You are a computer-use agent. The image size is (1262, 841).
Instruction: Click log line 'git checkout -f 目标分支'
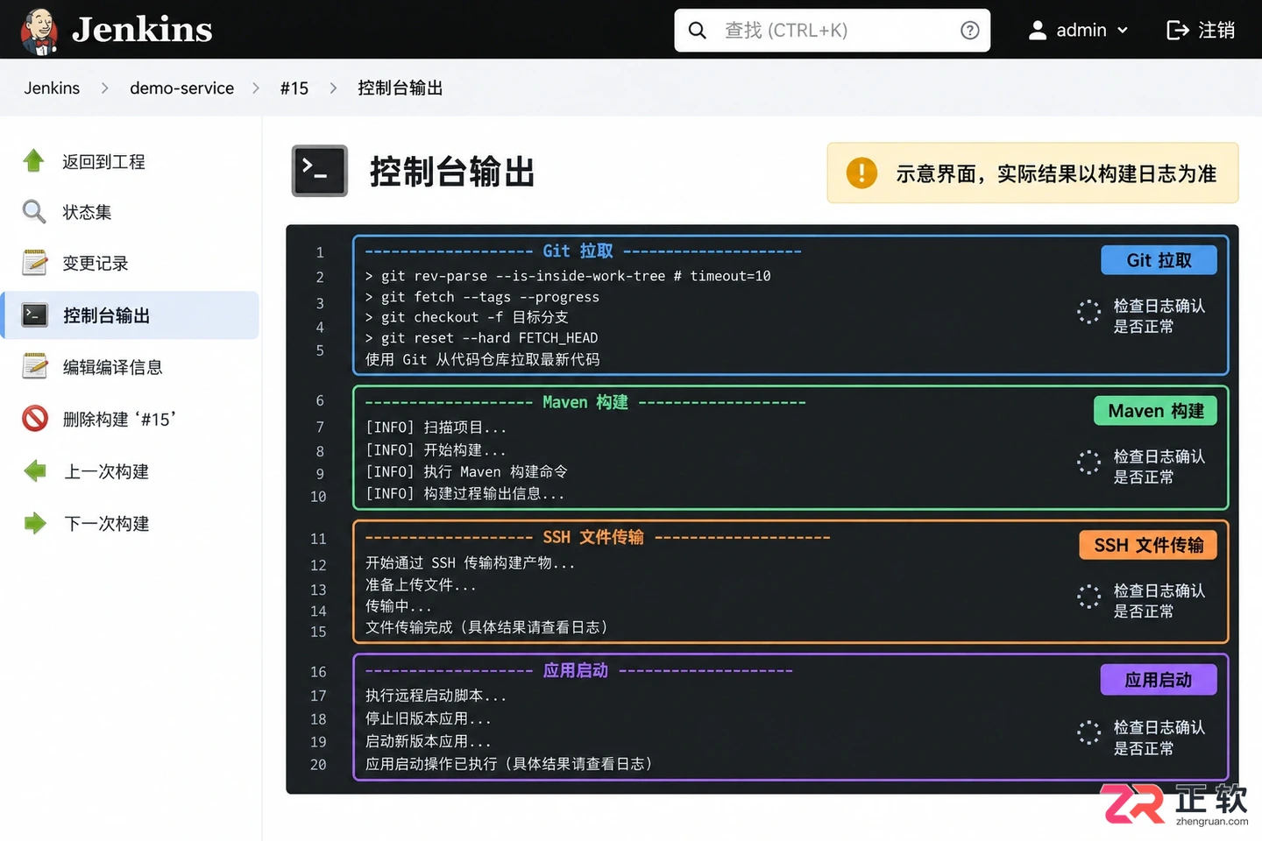(x=466, y=317)
